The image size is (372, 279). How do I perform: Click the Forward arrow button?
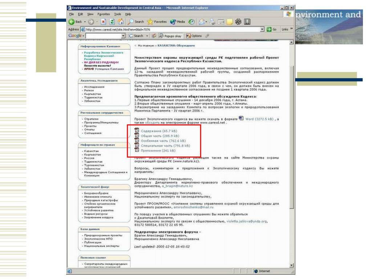[x=91, y=22]
